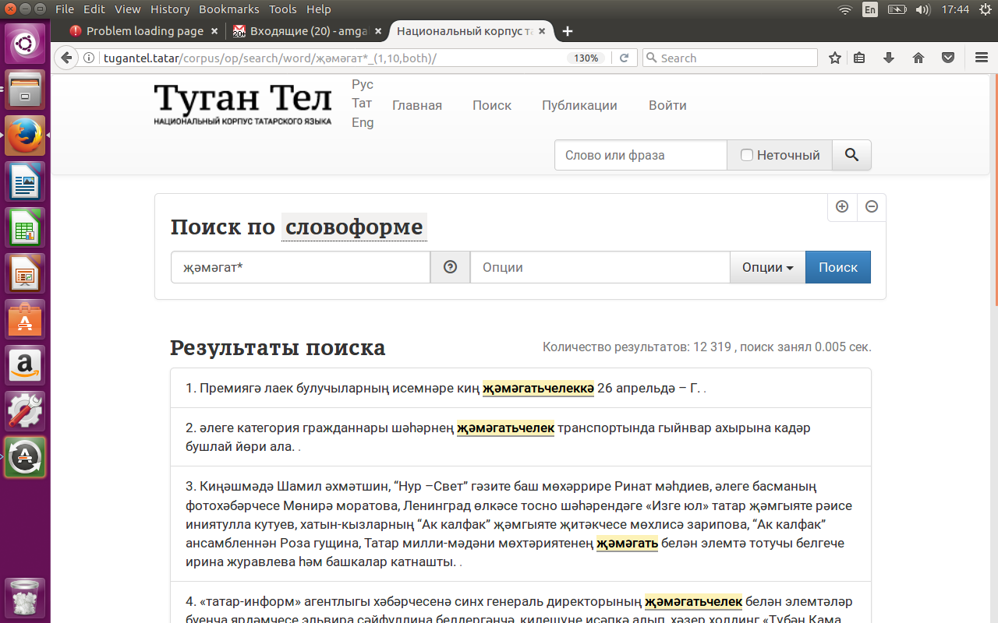Open the Firefox hamburger menu

(982, 58)
